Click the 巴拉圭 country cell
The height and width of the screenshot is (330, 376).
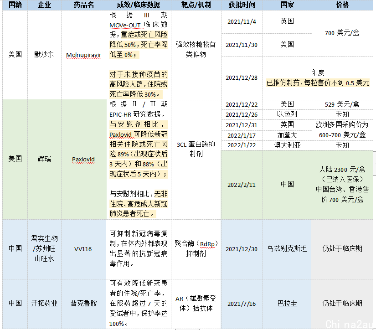(287, 304)
